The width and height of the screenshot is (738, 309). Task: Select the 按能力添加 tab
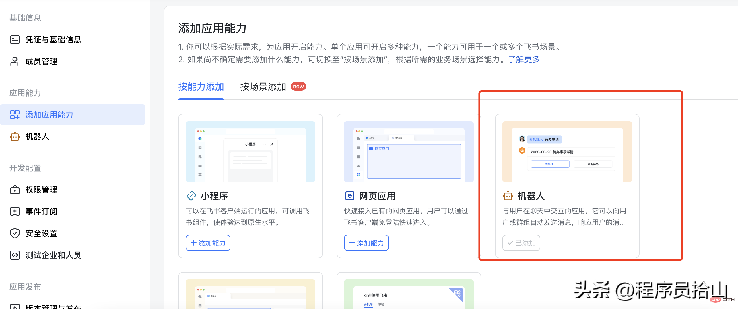201,87
